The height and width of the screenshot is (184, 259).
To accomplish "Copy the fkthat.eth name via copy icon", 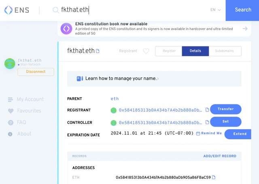I will point(98,51).
